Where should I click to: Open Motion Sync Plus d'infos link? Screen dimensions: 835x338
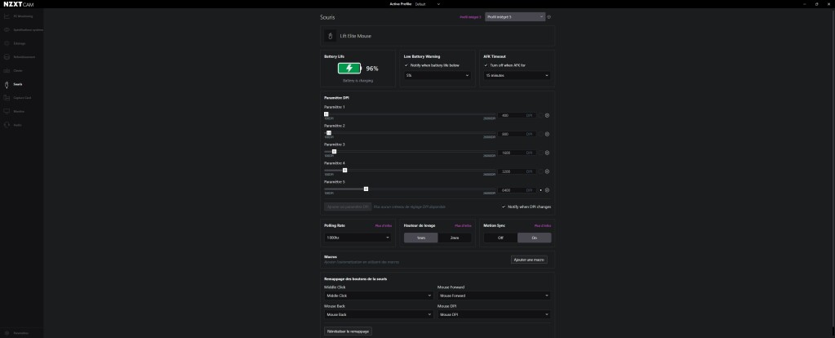coord(542,225)
